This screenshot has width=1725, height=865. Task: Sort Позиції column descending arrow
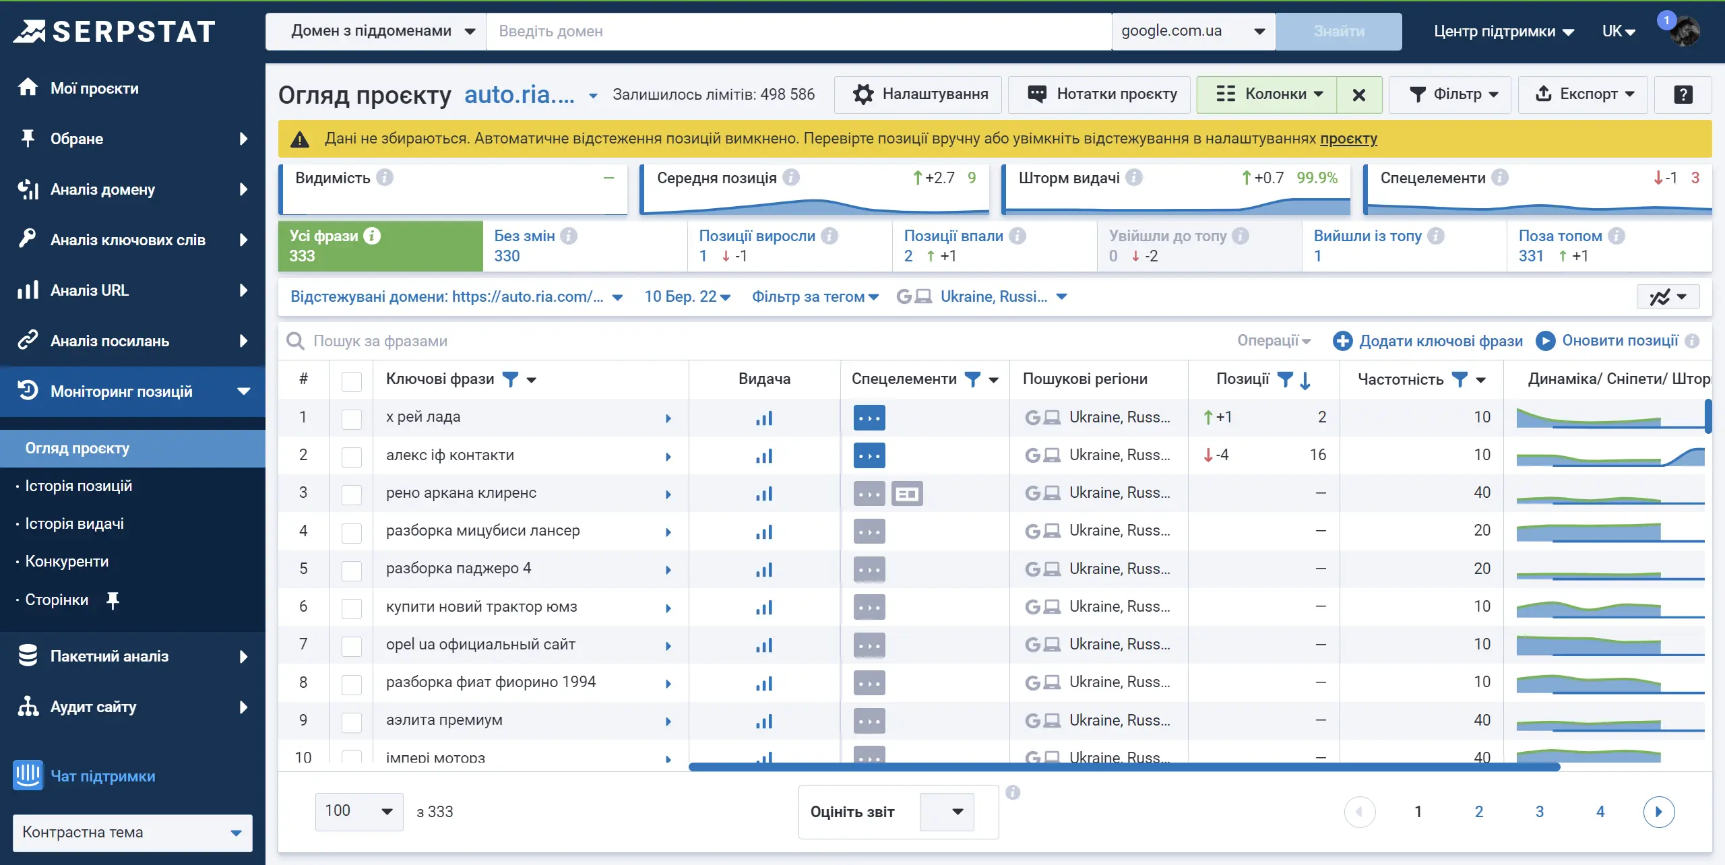tap(1305, 380)
